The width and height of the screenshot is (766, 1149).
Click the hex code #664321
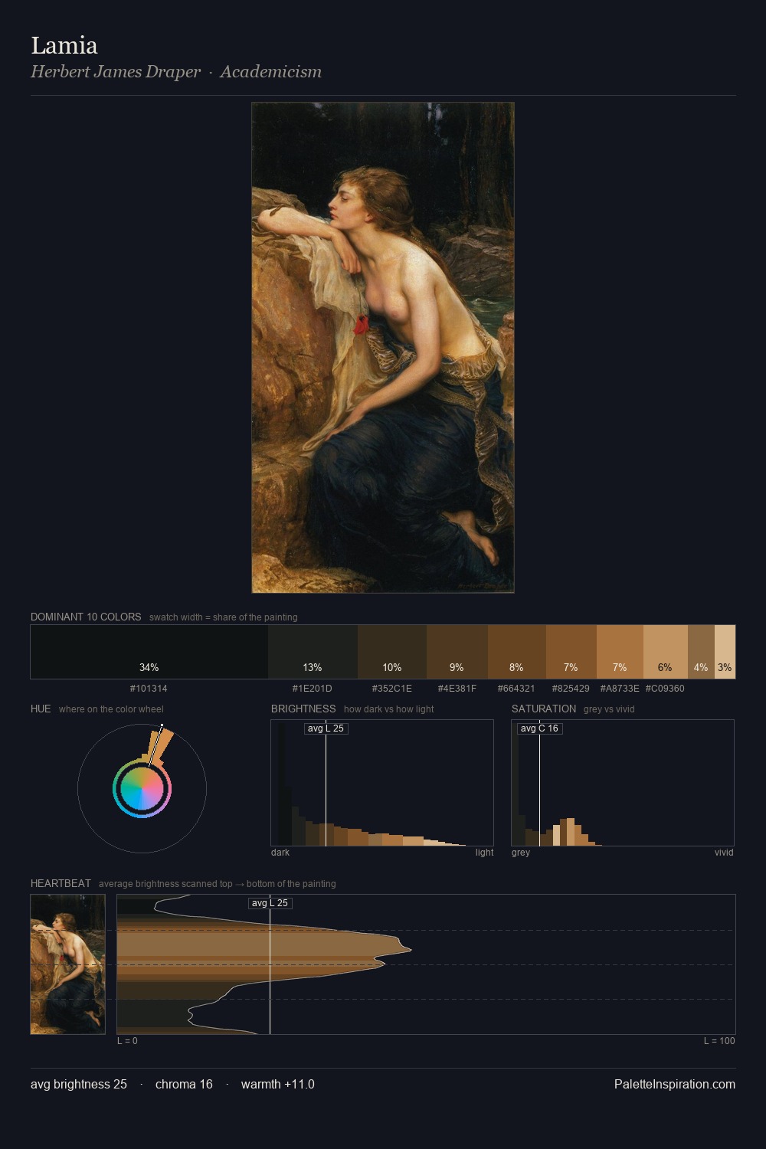[516, 689]
